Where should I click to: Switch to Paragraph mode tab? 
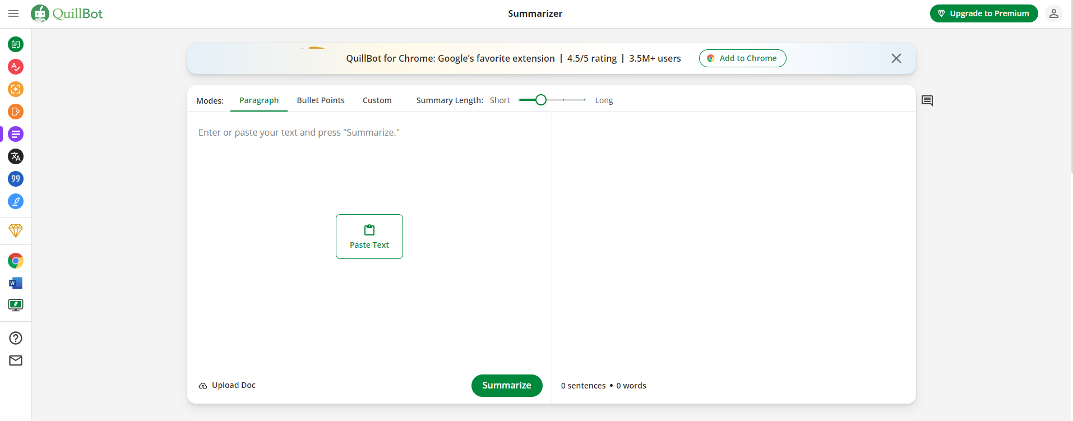(259, 100)
